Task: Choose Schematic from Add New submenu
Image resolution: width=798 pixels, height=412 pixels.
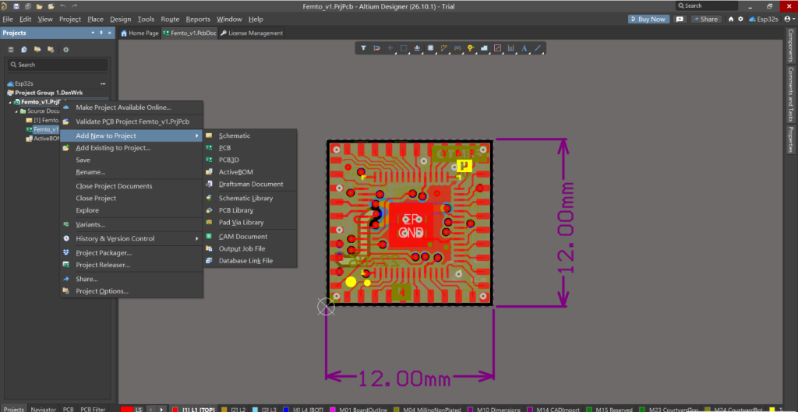Action: tap(250, 136)
